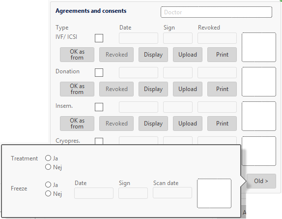Click Display button in Insem. row
The width and height of the screenshot is (282, 219).
(153, 124)
